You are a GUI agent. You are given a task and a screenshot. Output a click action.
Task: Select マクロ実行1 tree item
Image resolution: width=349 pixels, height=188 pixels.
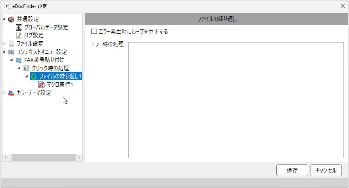click(60, 85)
